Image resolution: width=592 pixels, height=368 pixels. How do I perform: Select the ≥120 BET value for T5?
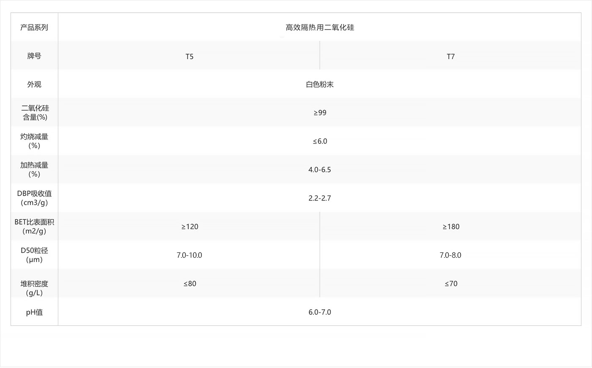pos(189,227)
